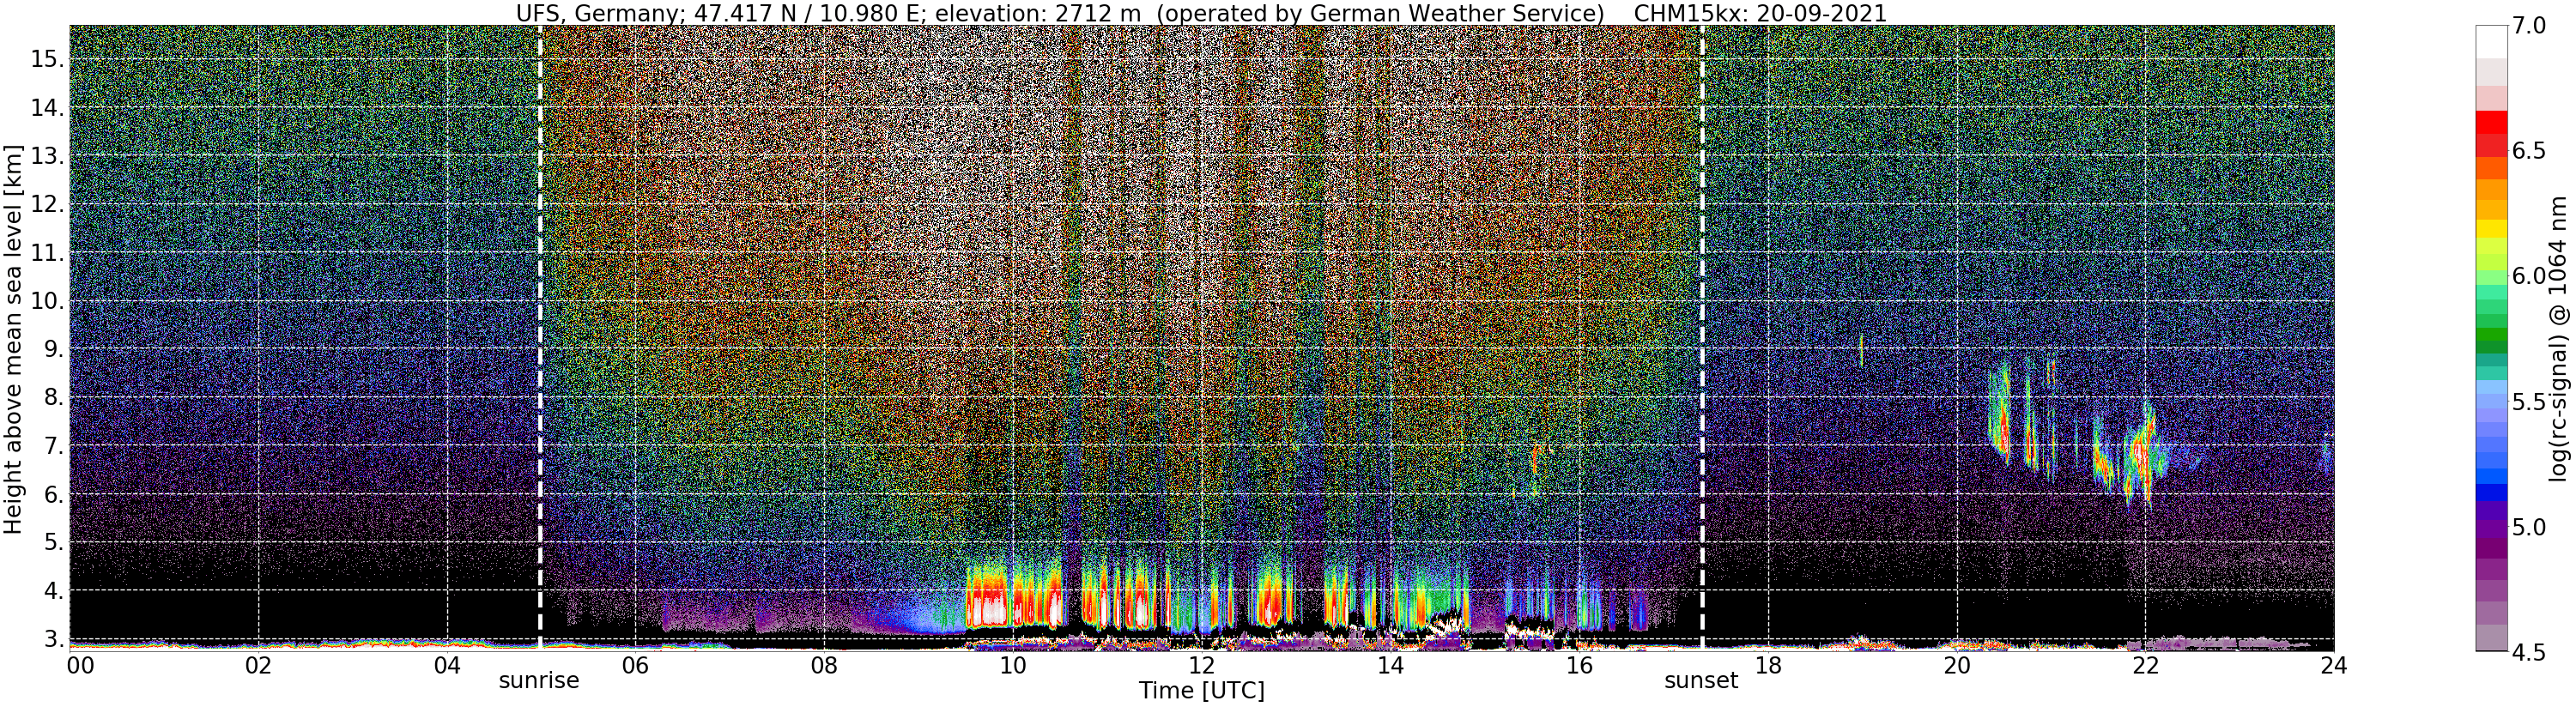Click the colorbar tick label '5.5'

(2529, 402)
